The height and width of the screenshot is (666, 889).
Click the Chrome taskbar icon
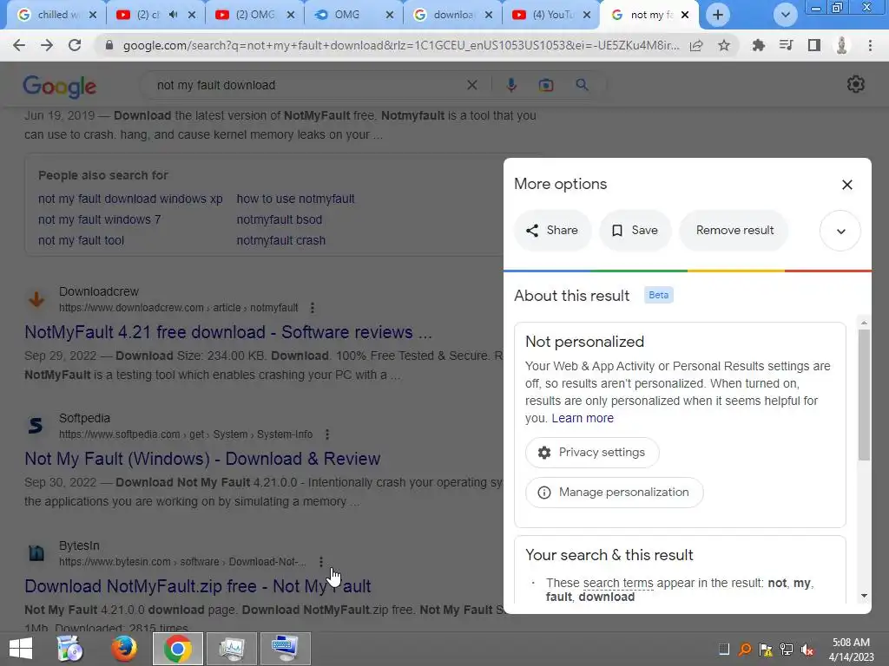pos(177,649)
